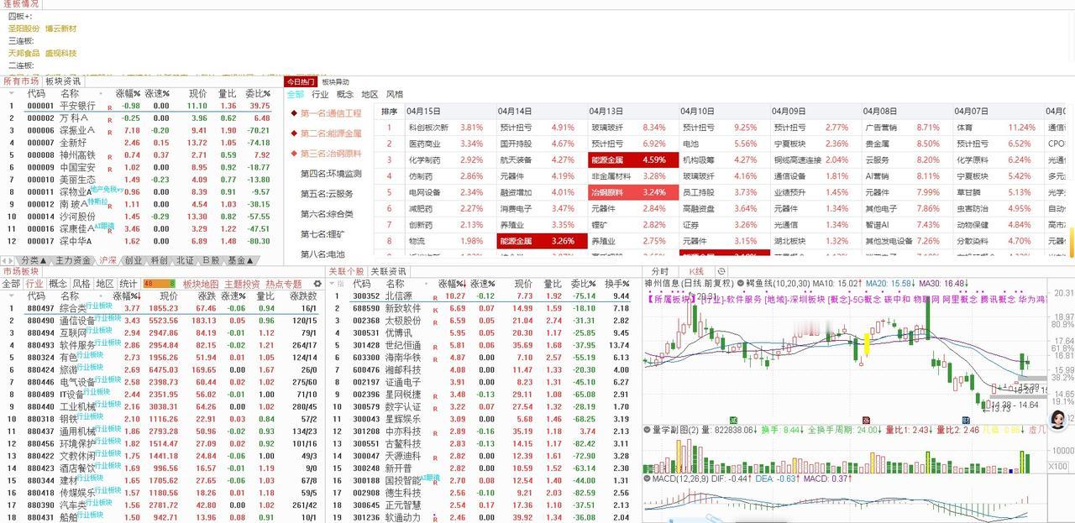Screen dimensions: 1075x523
Task: Open 主题投资 link
Action: (x=242, y=284)
